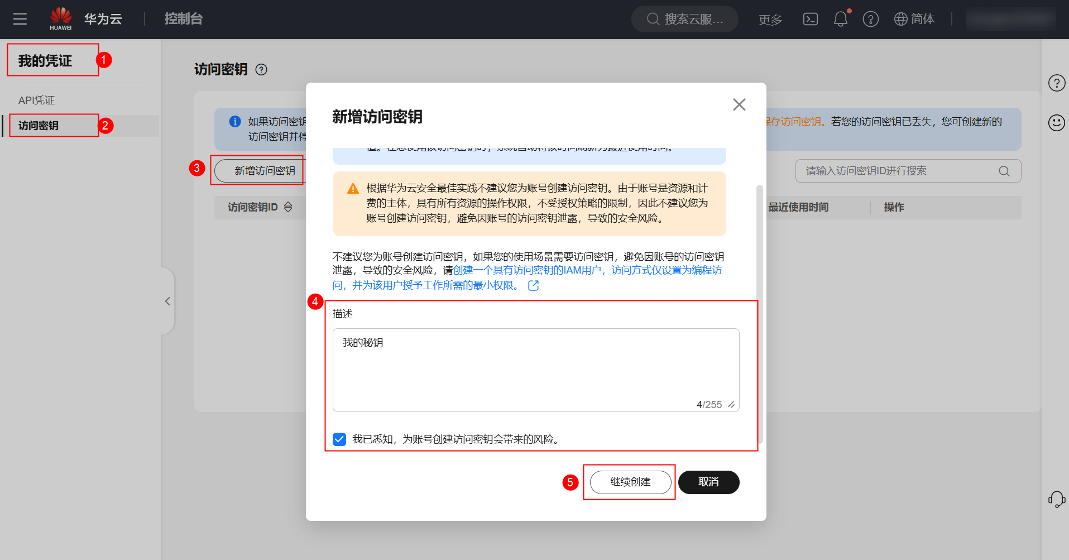
Task: Uncheck the 我已悉知 risk acknowledgement checkbox
Action: tap(339, 439)
